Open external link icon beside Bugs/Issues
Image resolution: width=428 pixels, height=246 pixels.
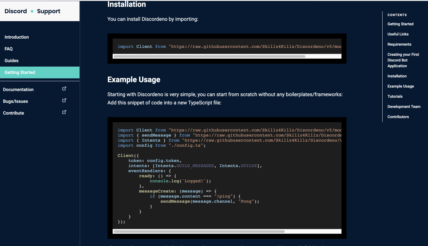(x=64, y=100)
